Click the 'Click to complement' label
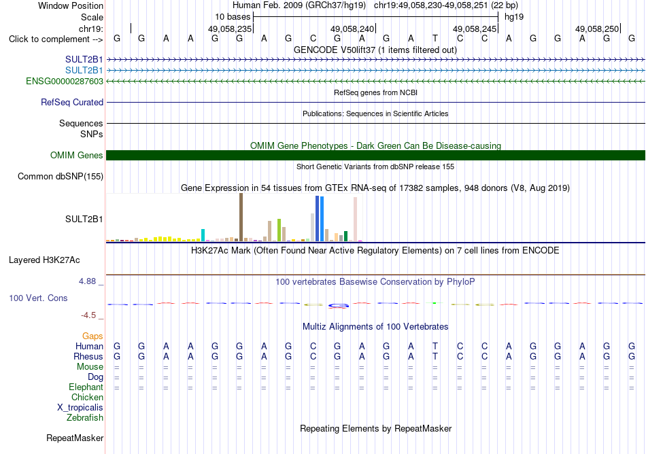The height and width of the screenshot is (454, 646). pos(56,39)
